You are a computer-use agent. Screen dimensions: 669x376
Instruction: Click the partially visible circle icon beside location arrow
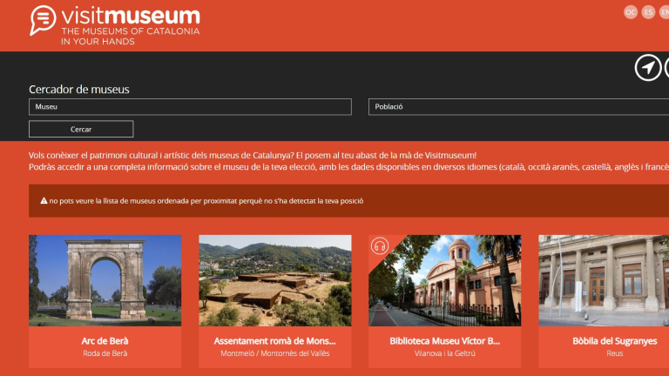coord(666,67)
